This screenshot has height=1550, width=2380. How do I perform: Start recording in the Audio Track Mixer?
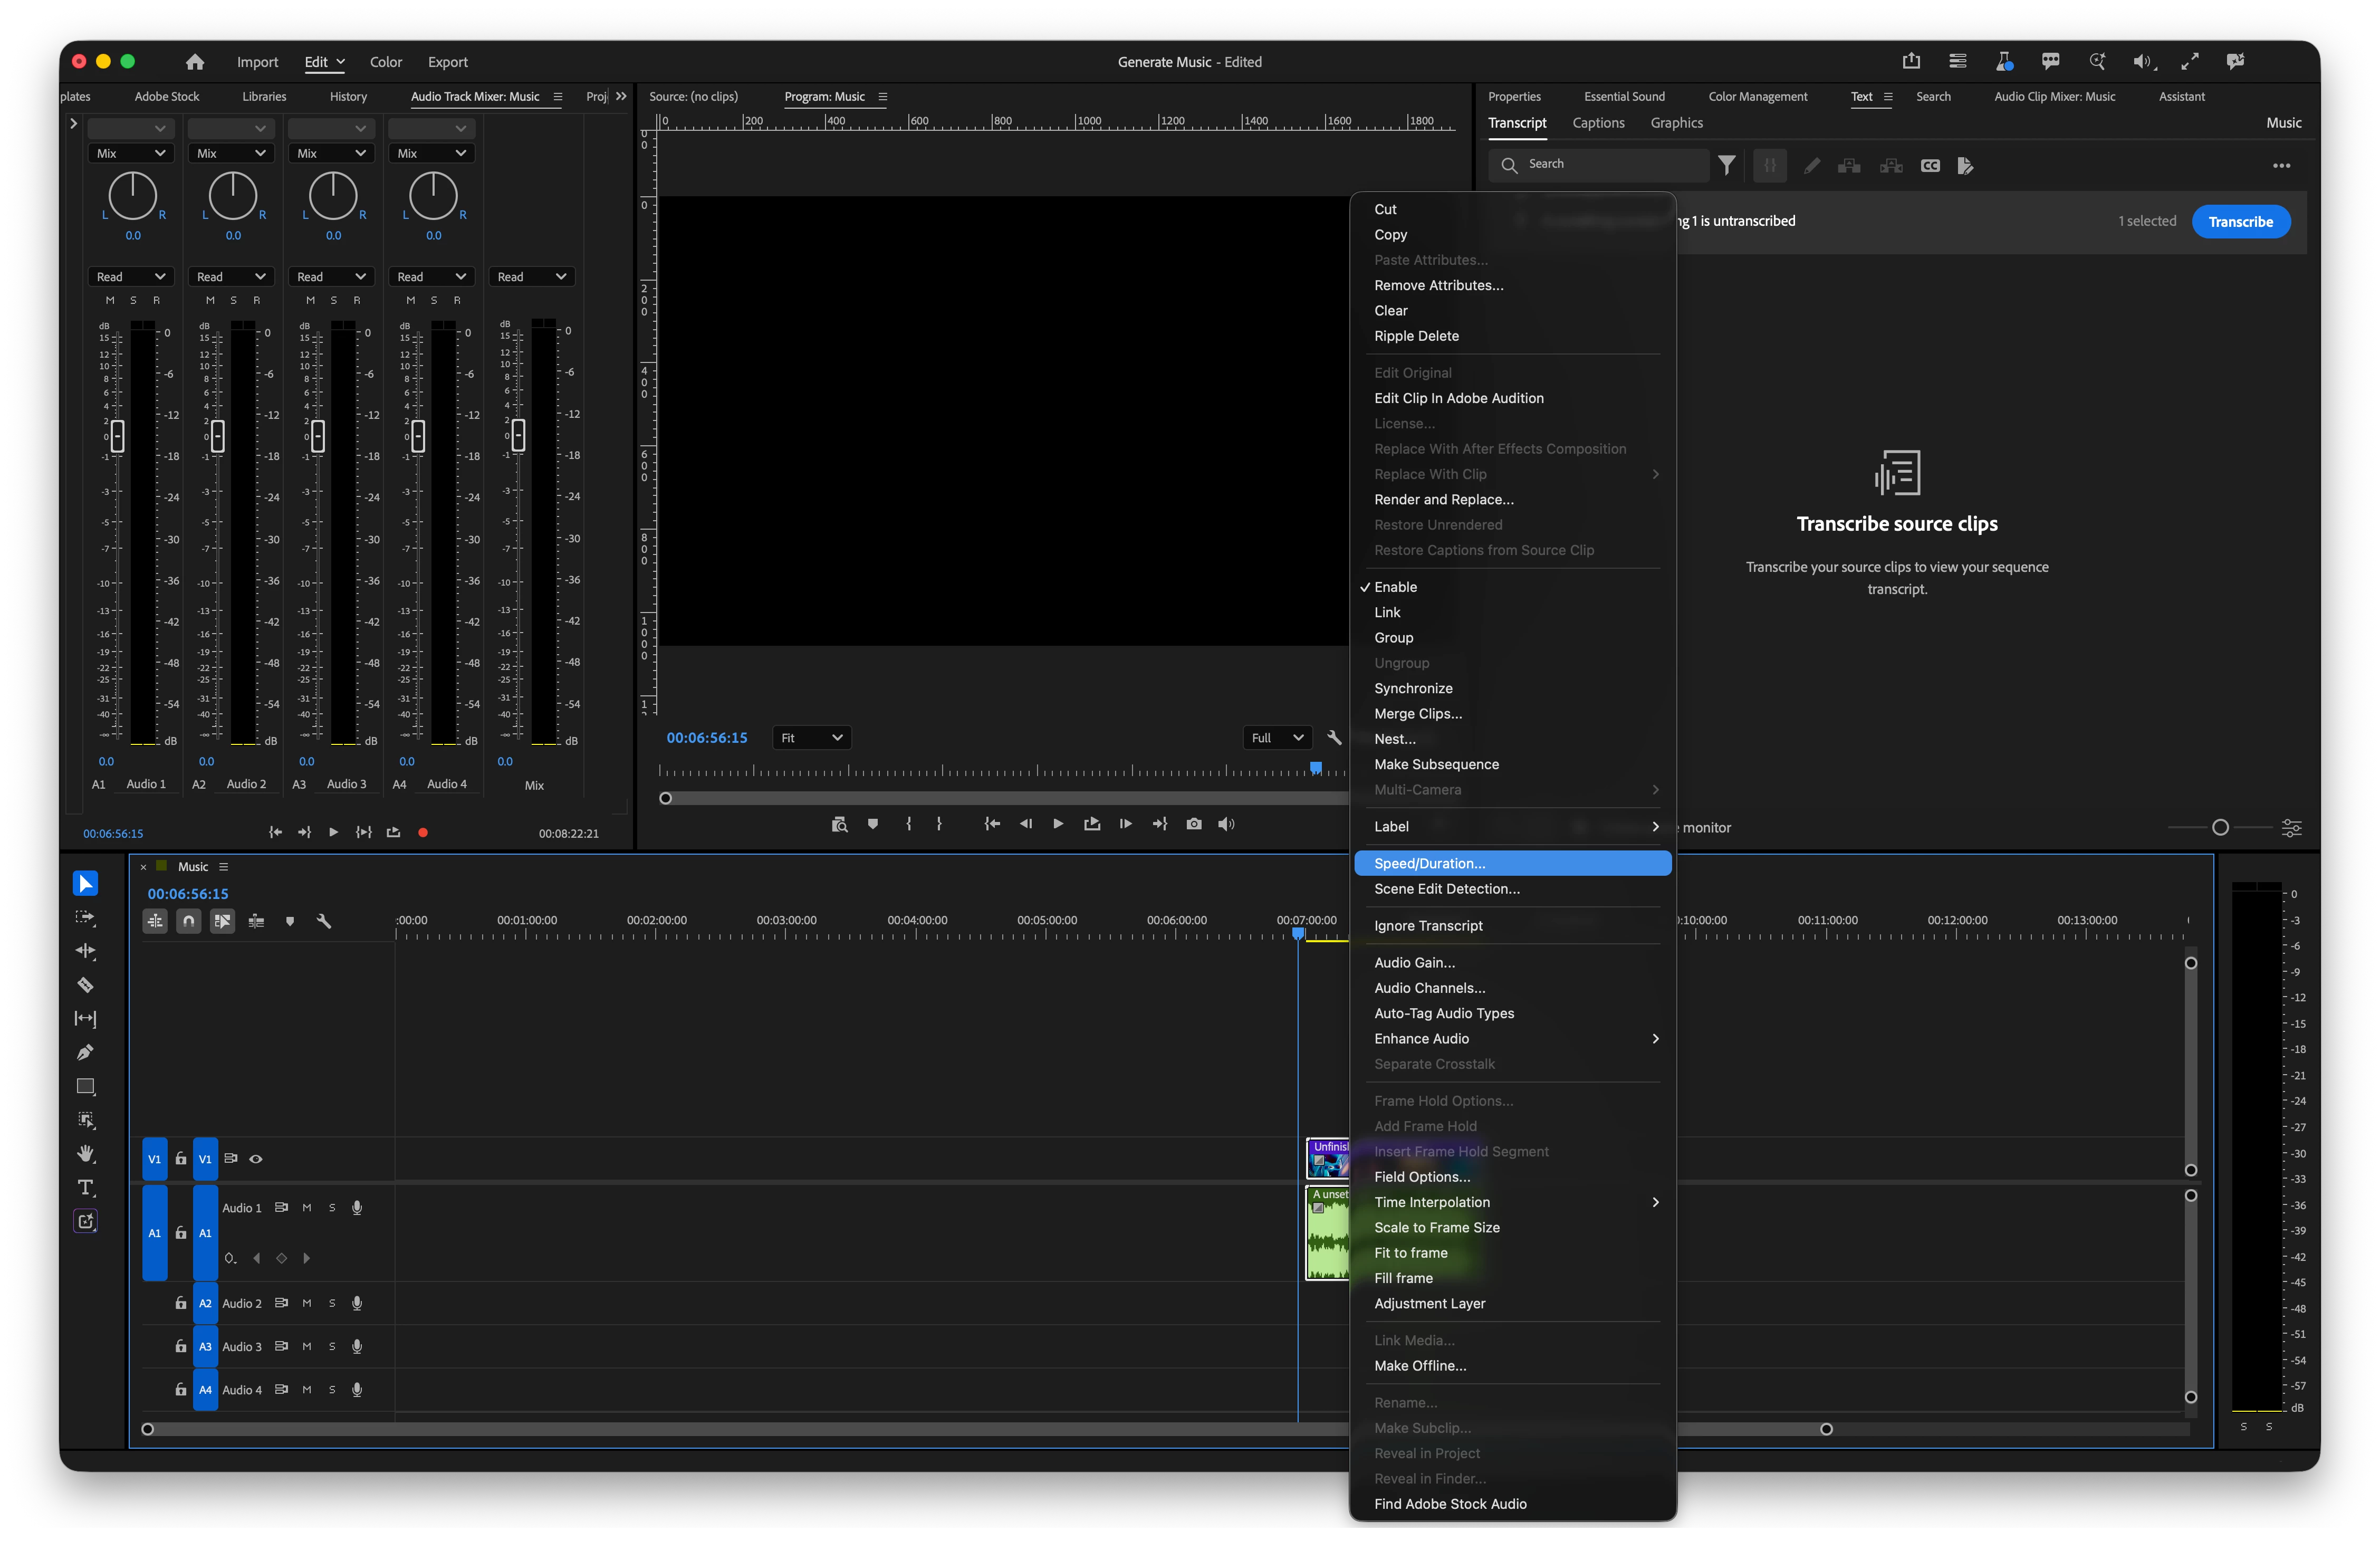pyautogui.click(x=423, y=832)
